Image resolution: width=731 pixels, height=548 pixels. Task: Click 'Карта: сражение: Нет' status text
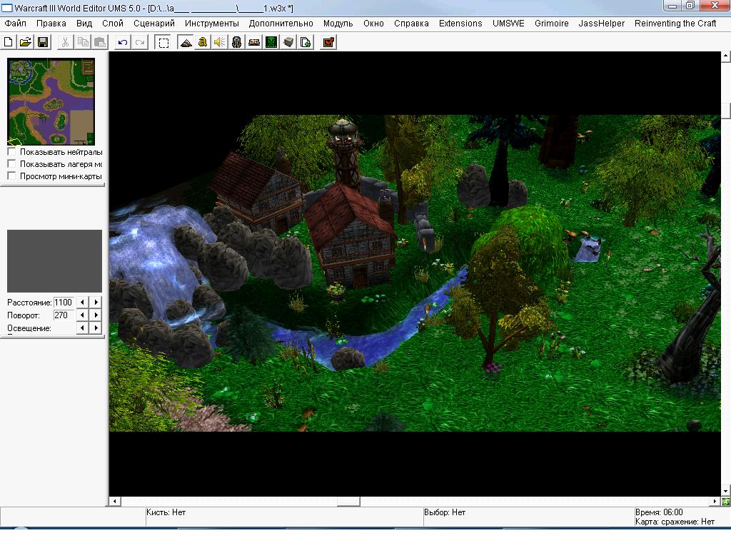675,522
